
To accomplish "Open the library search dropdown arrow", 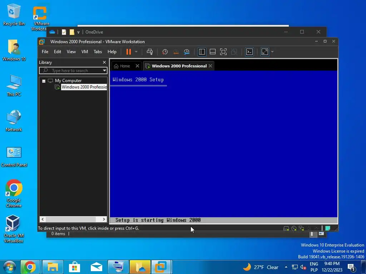I will click(105, 71).
